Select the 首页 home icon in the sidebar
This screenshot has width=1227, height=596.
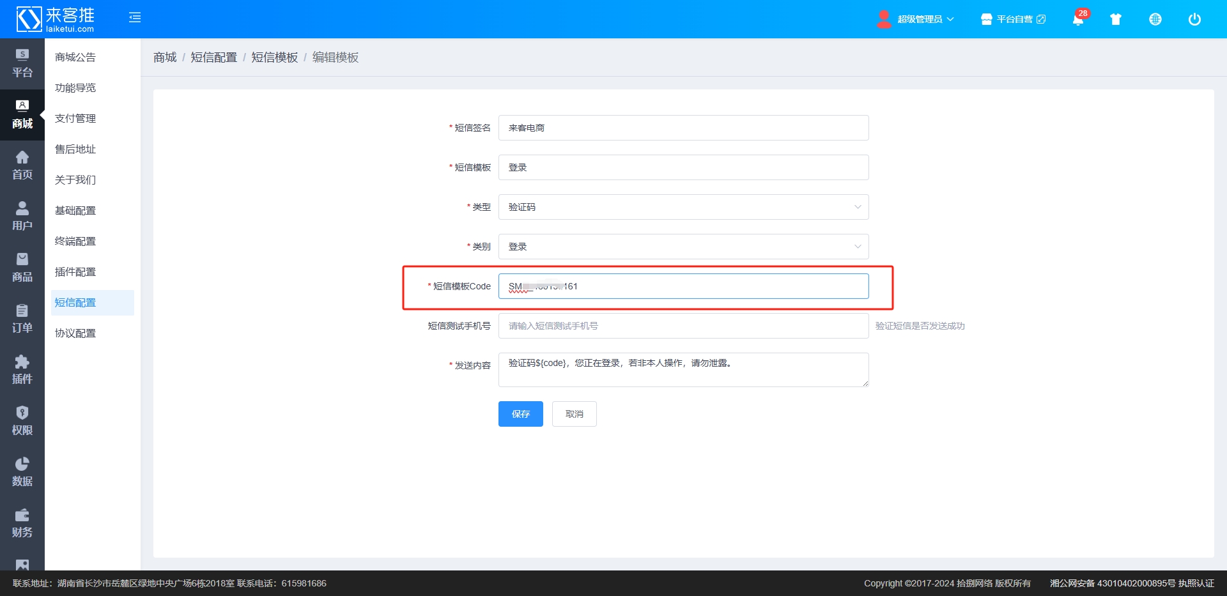22,165
